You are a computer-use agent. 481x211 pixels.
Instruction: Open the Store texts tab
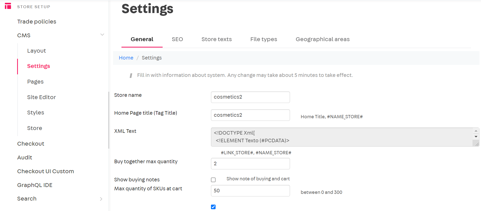(216, 39)
